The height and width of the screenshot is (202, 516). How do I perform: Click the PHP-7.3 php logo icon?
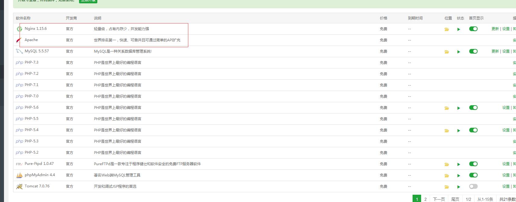tap(19, 63)
